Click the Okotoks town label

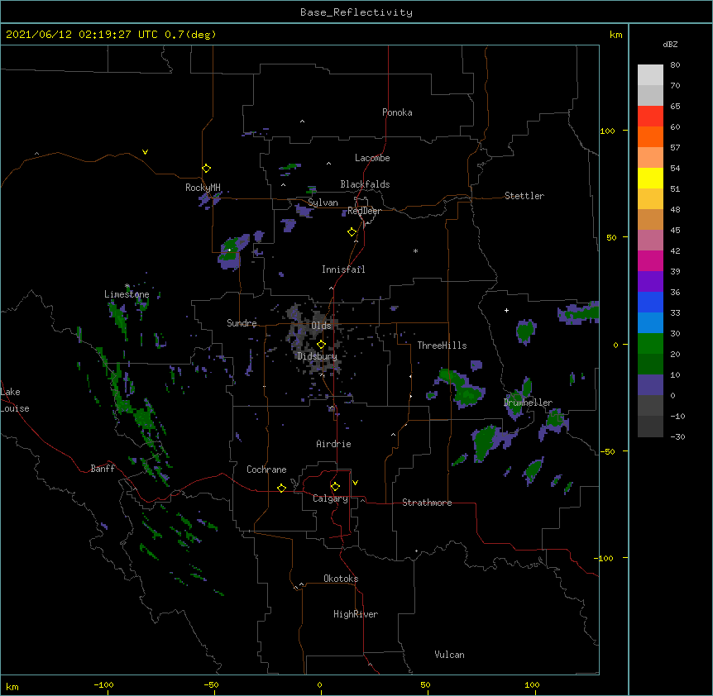tap(341, 579)
